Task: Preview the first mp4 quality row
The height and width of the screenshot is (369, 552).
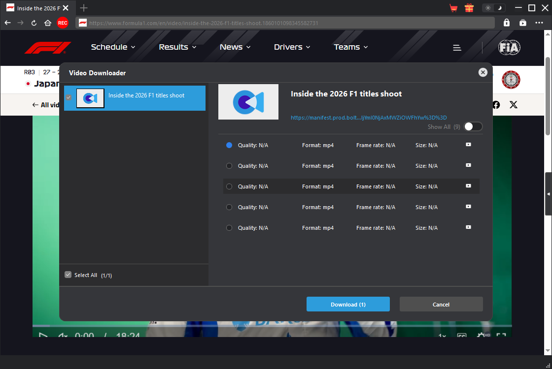Action: click(x=468, y=145)
